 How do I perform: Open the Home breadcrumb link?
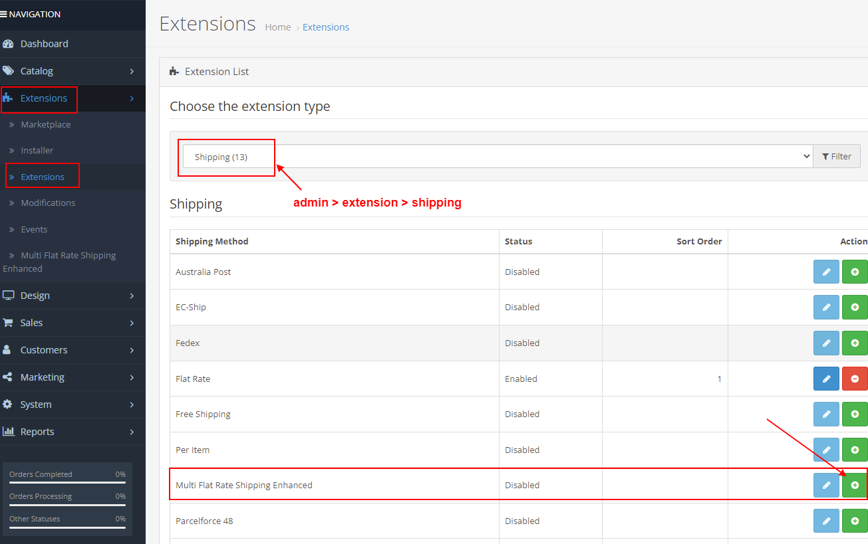tap(278, 27)
